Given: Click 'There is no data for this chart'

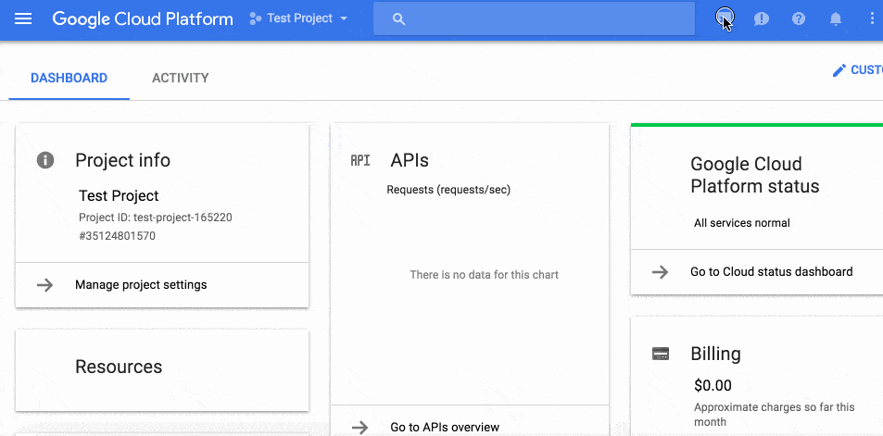Looking at the screenshot, I should pyautogui.click(x=485, y=275).
